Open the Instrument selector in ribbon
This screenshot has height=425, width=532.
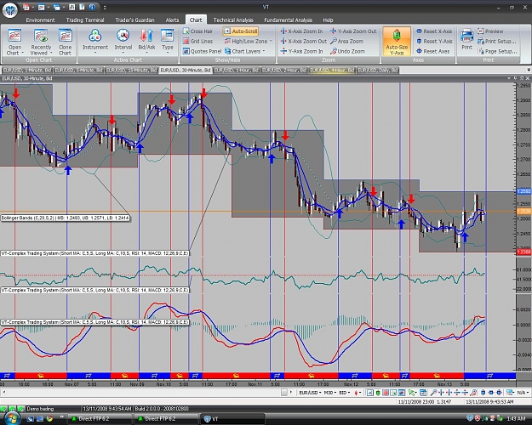coord(95,42)
